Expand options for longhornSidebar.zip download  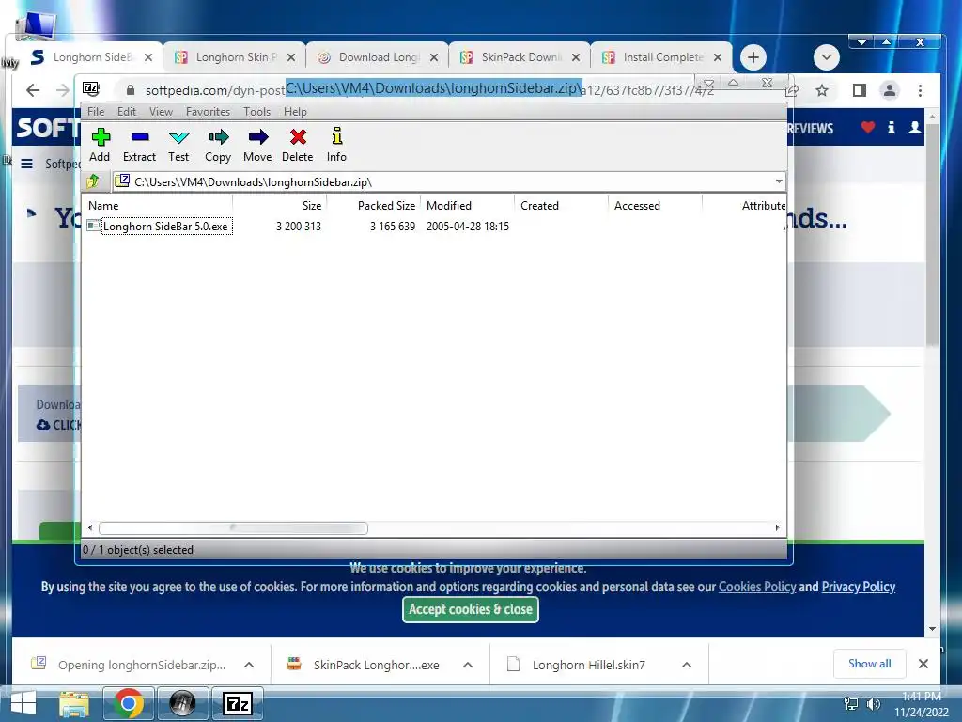(x=249, y=665)
